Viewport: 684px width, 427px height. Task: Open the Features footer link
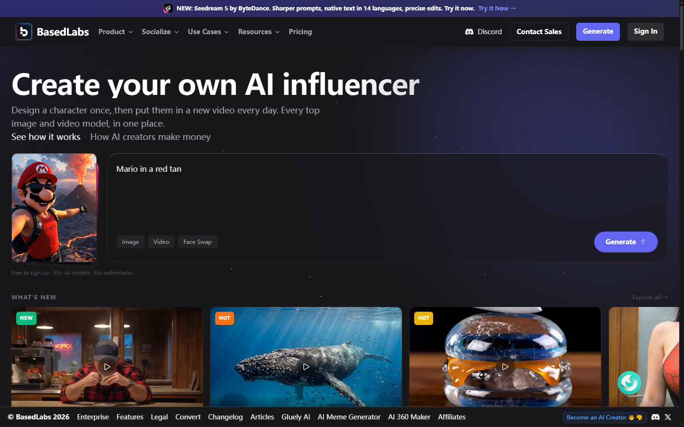130,417
